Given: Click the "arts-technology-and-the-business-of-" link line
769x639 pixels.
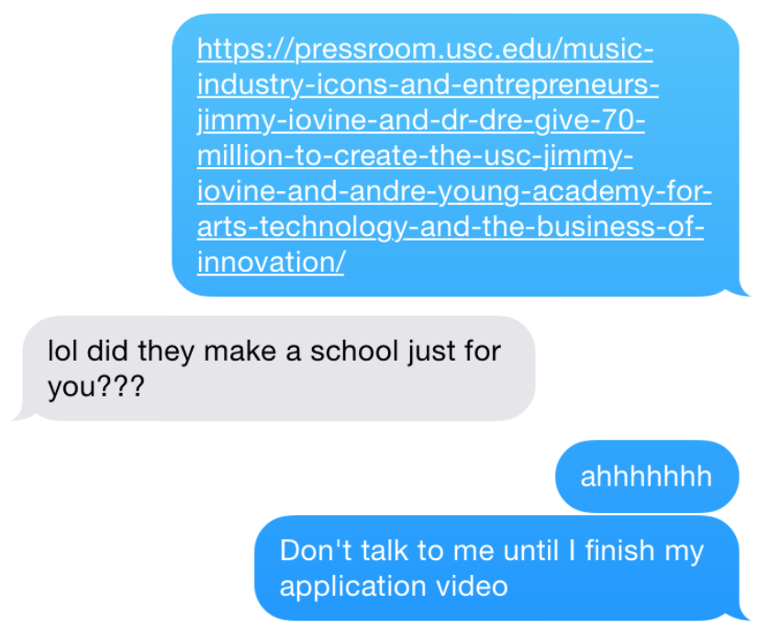Looking at the screenshot, I should (x=451, y=227).
